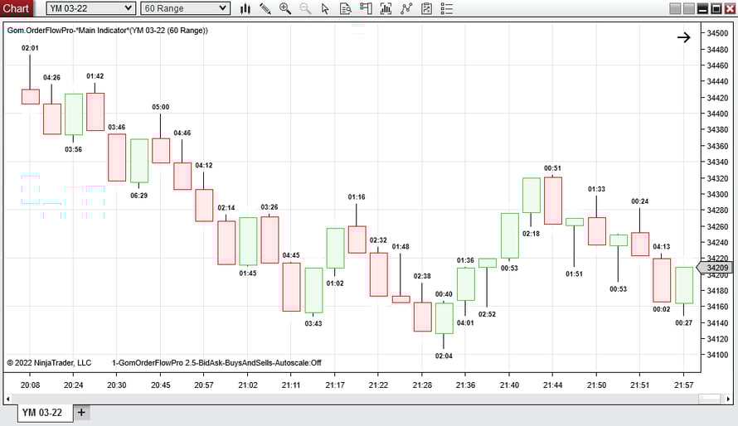Minimize the chart window
The width and height of the screenshot is (738, 426).
(702, 8)
